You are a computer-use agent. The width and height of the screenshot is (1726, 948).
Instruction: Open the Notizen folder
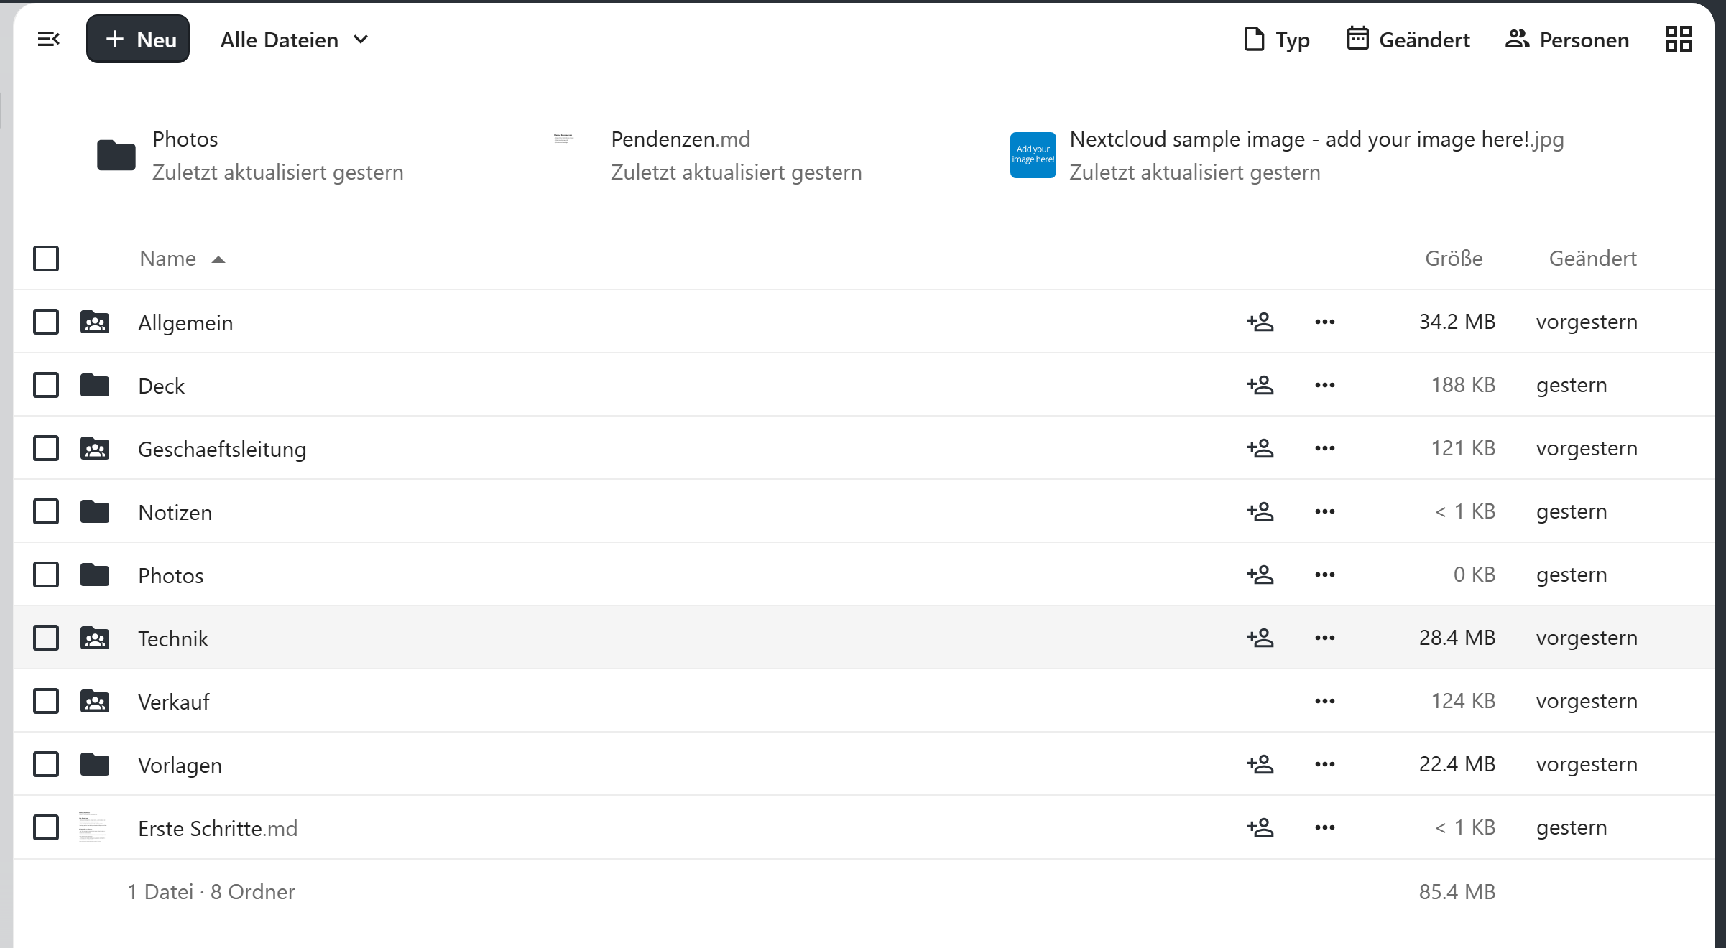pos(175,512)
